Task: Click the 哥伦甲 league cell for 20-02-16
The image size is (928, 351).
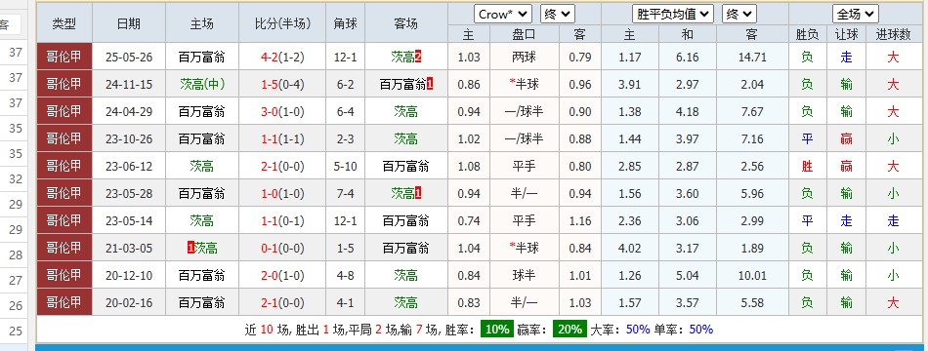Action: coord(63,302)
